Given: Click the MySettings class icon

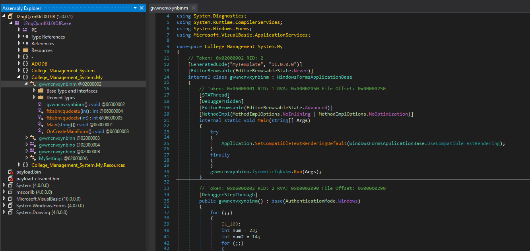Looking at the screenshot, I should coord(33,158).
